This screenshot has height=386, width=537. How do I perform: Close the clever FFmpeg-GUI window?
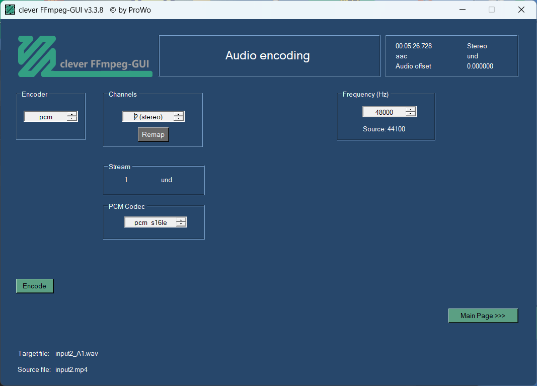pos(521,10)
